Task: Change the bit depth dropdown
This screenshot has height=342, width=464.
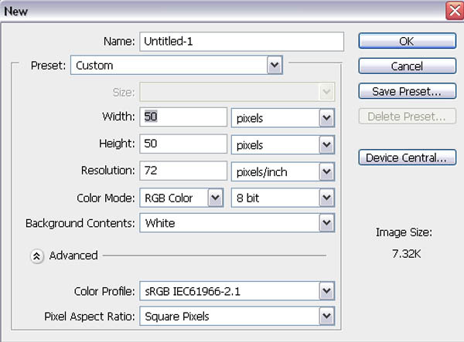Action: (x=326, y=197)
